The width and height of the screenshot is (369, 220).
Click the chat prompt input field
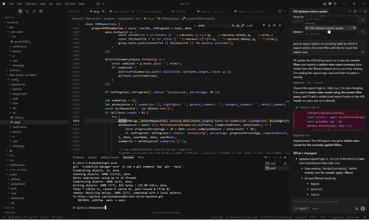click(x=329, y=202)
